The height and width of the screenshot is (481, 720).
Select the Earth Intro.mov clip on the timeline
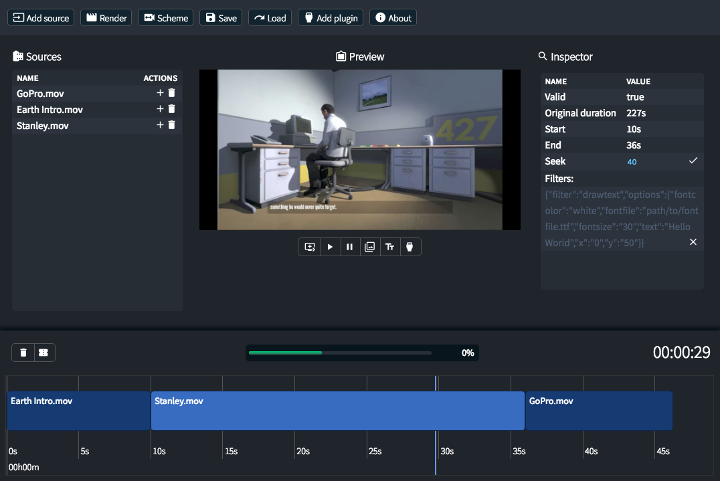[x=78, y=411]
